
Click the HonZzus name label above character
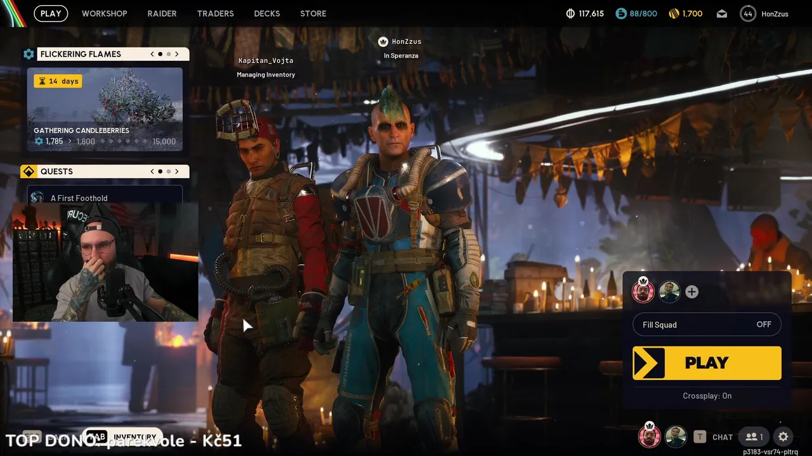tap(407, 42)
